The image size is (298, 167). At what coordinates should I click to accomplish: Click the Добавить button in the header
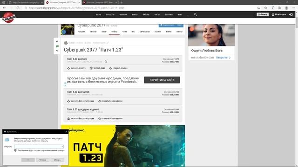click(263, 14)
